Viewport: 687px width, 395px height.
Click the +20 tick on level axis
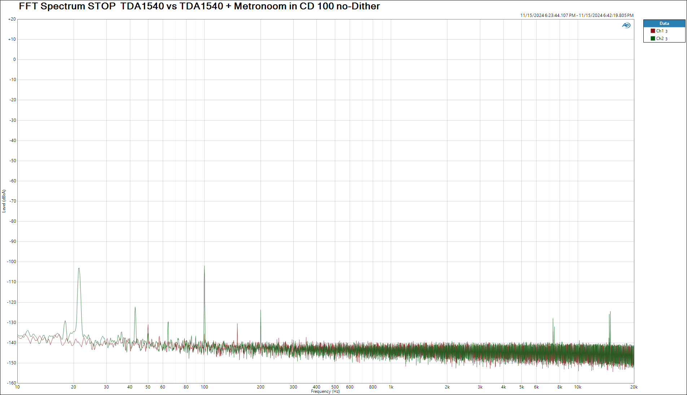[12, 19]
